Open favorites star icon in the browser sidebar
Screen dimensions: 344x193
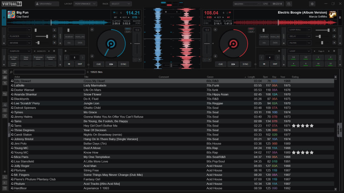coord(5,72)
